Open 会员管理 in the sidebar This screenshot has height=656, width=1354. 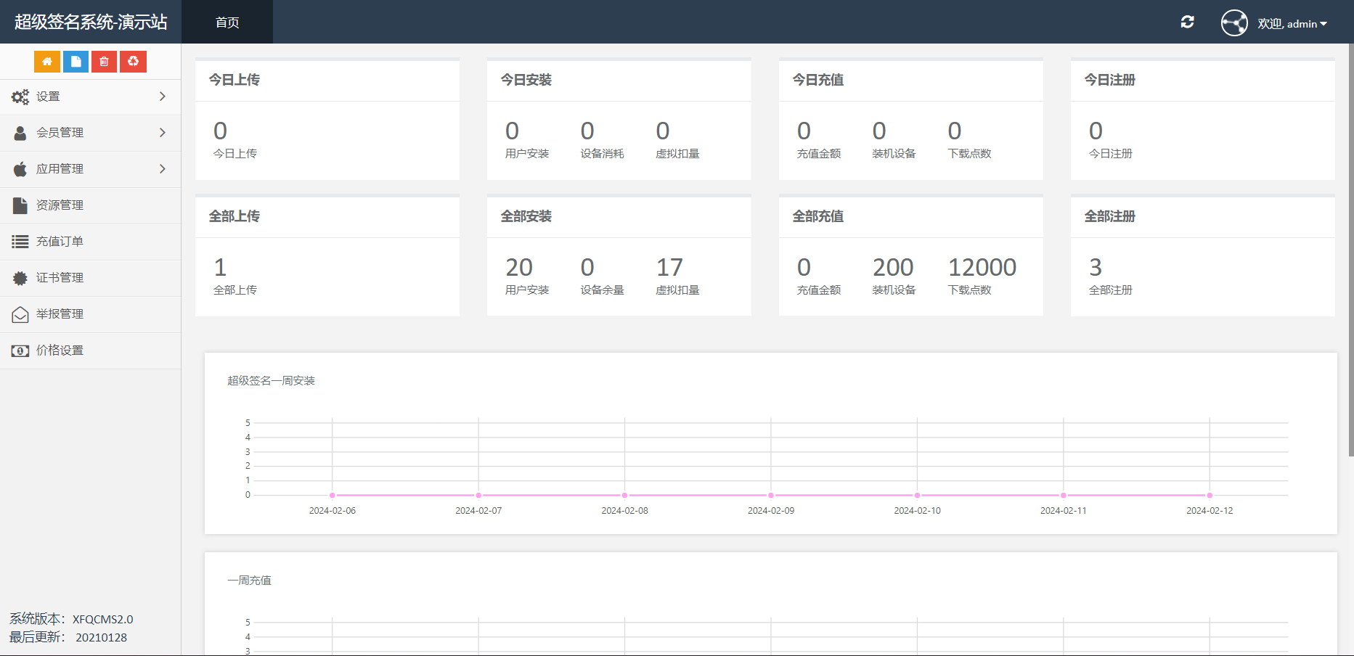90,133
